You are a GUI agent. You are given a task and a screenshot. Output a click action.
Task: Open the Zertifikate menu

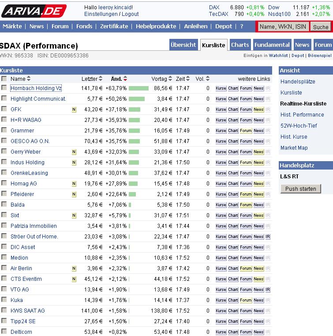click(x=114, y=26)
